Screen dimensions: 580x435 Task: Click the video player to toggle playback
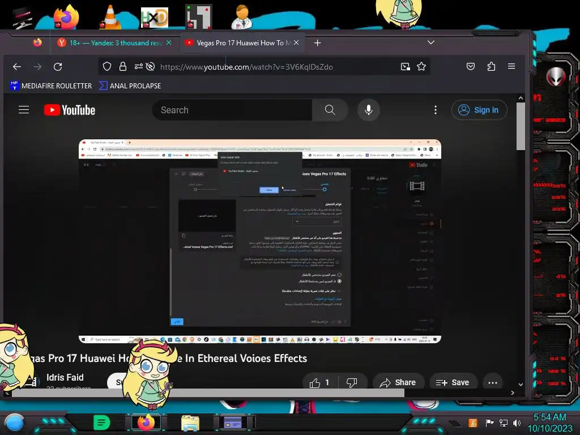pyautogui.click(x=260, y=241)
